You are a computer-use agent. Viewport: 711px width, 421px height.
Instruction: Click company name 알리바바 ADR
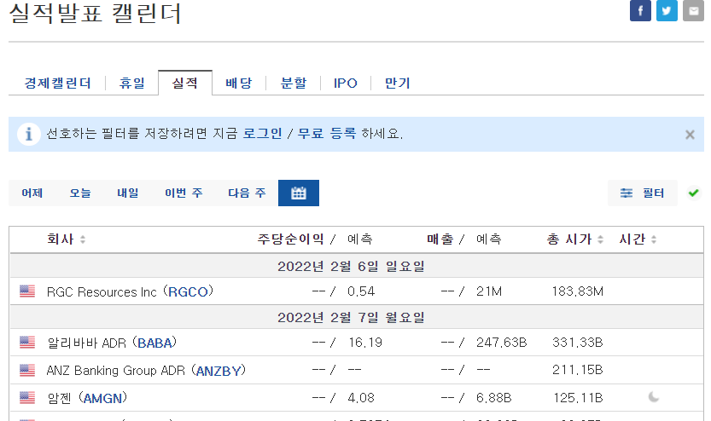[x=86, y=343]
